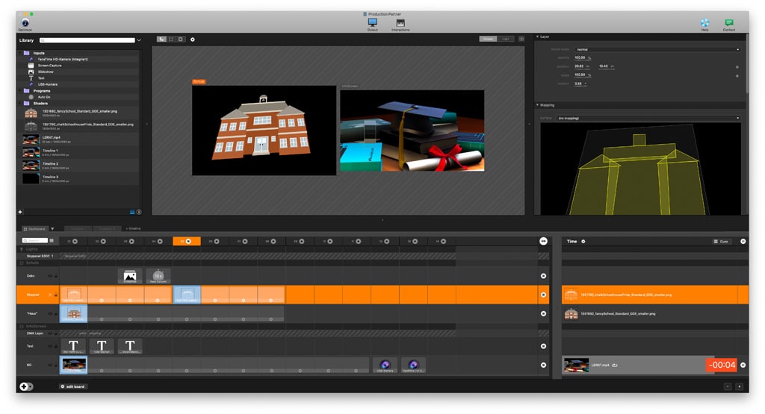Click the '+ timeline' tab
Image resolution: width=765 pixels, height=414 pixels.
(133, 228)
